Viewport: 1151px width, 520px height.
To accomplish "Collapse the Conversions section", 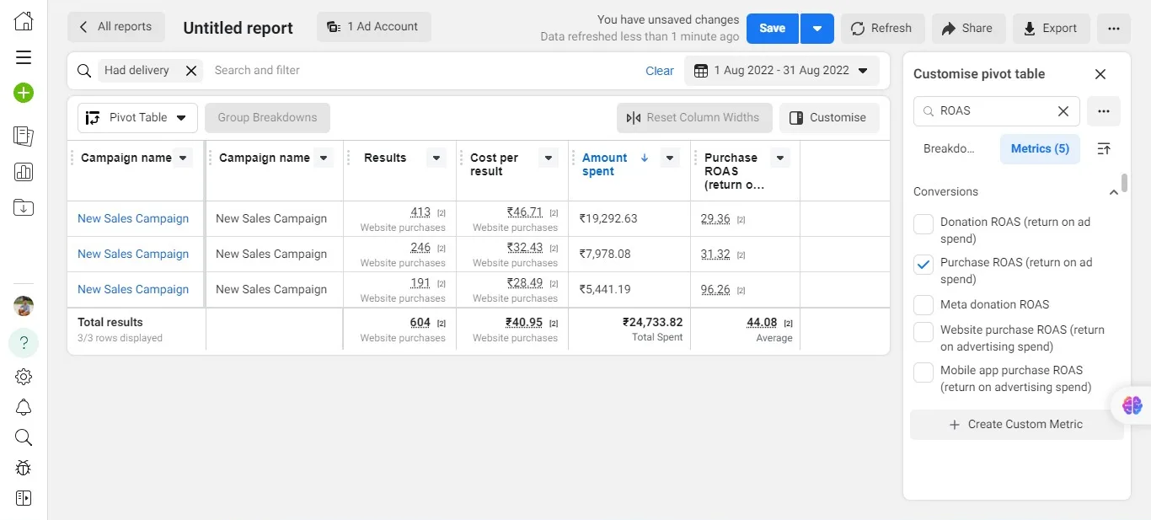I will pyautogui.click(x=1114, y=192).
